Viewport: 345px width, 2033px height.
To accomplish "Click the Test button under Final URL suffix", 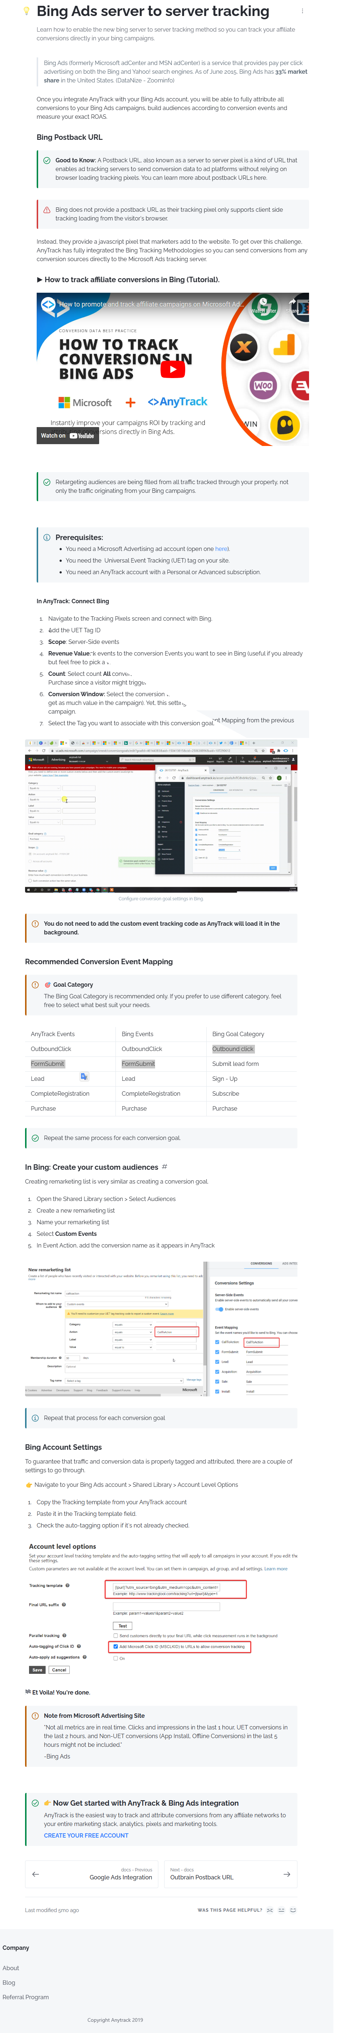I will click(122, 1626).
